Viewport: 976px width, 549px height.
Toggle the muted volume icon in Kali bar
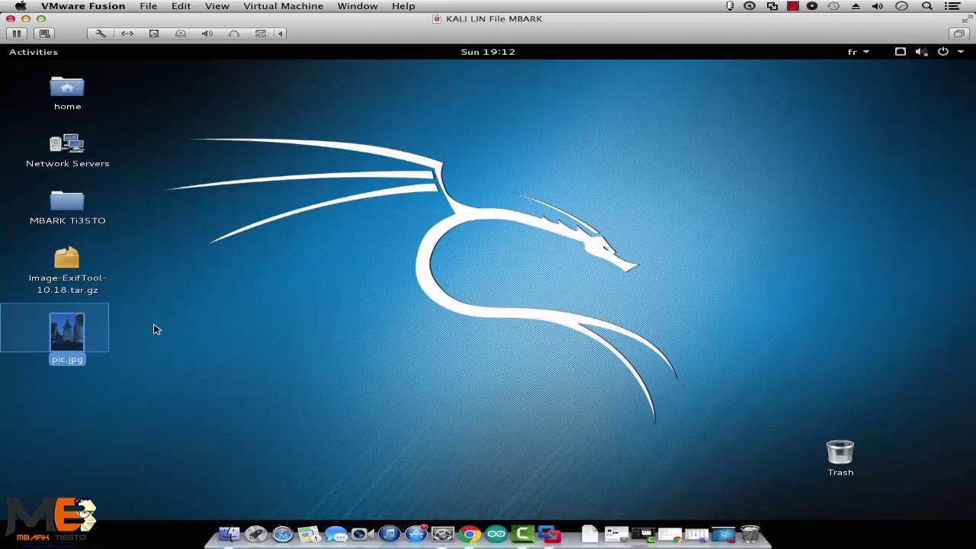coord(921,52)
